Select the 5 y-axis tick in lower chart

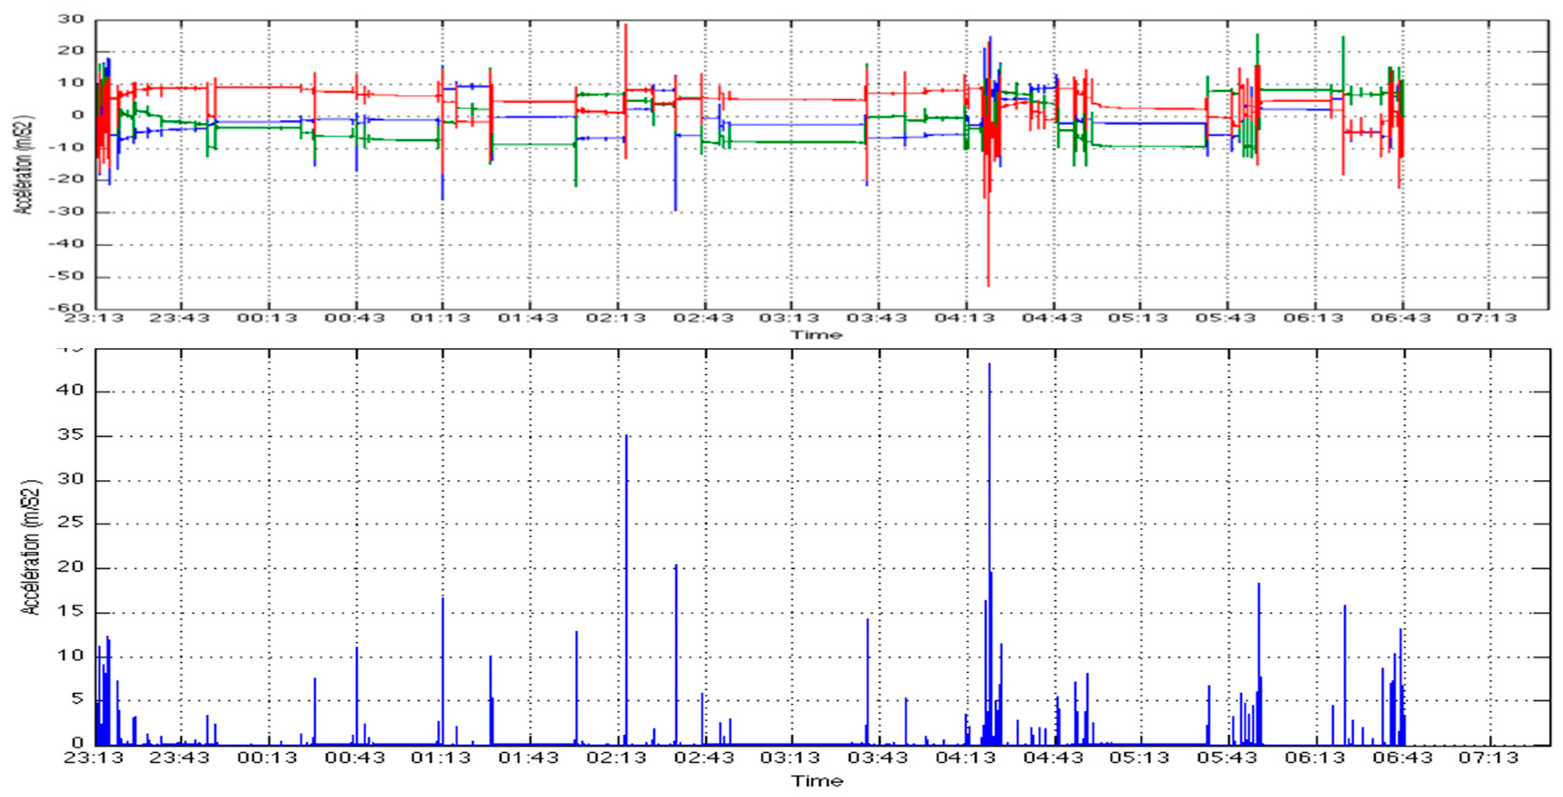(77, 700)
